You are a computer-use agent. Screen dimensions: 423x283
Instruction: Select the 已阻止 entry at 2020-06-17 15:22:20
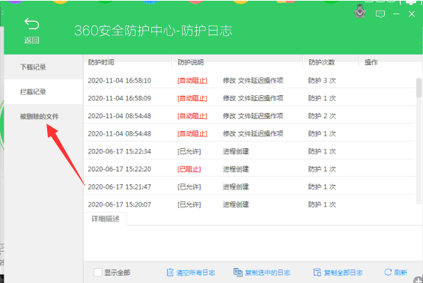[249, 169]
